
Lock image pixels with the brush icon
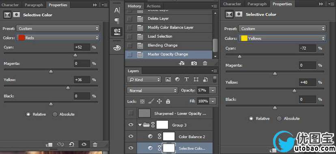tap(151, 101)
